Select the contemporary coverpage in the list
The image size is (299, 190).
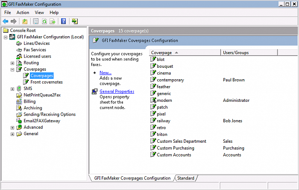click(170, 80)
